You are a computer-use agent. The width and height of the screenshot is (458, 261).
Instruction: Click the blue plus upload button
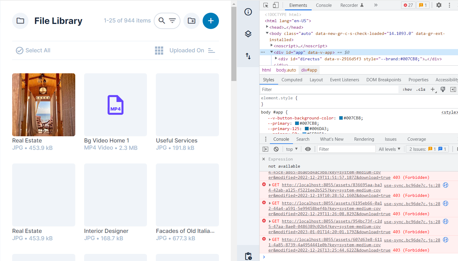[211, 21]
